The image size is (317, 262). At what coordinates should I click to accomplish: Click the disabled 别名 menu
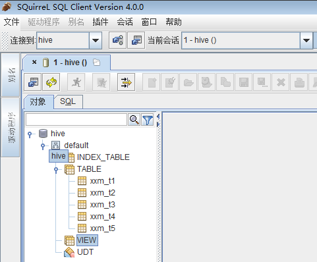(x=76, y=22)
